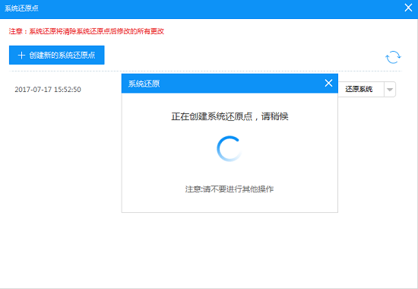Click empty space between create button and refresh

[240, 56]
